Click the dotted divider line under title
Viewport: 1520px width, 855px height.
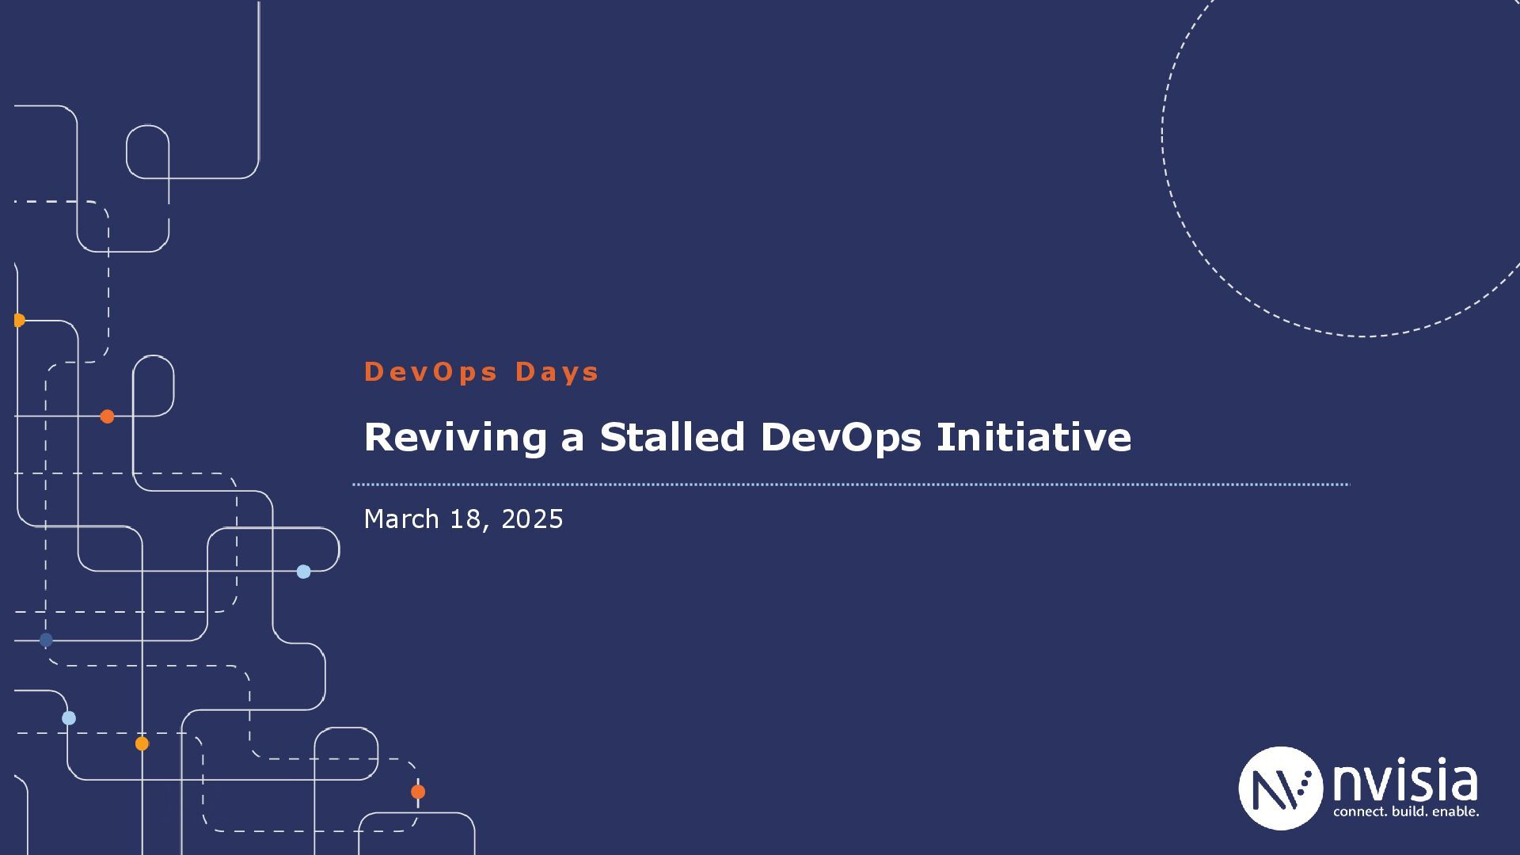851,484
